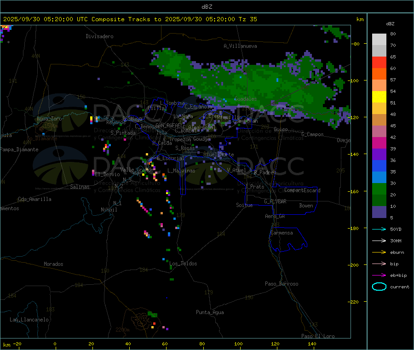The height and width of the screenshot is (350, 414).
Task: Click the Lag.Llancanelo map label
Action: pos(29,320)
